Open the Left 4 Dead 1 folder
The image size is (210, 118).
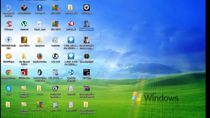[x=71, y=8]
